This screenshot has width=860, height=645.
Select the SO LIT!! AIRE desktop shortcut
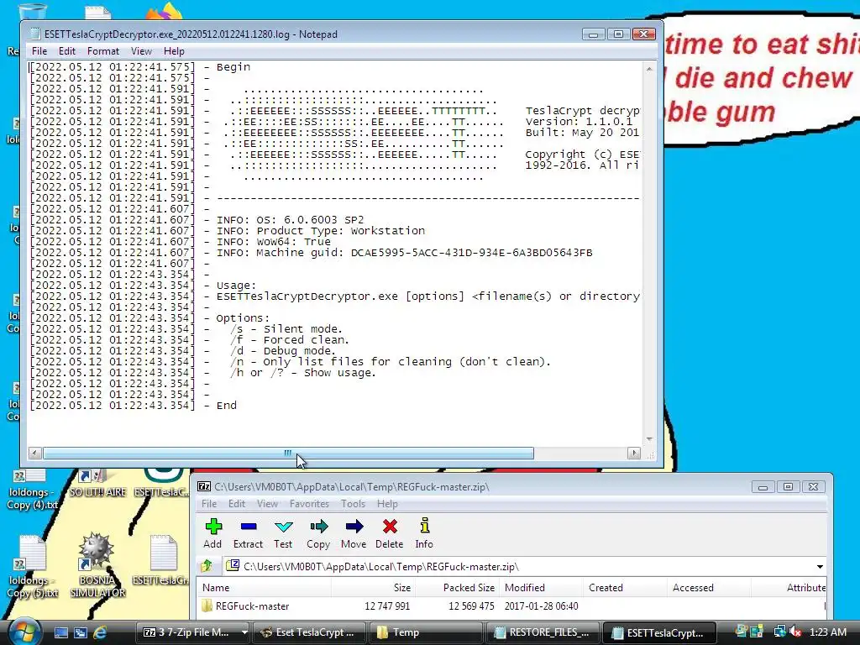[x=97, y=483]
